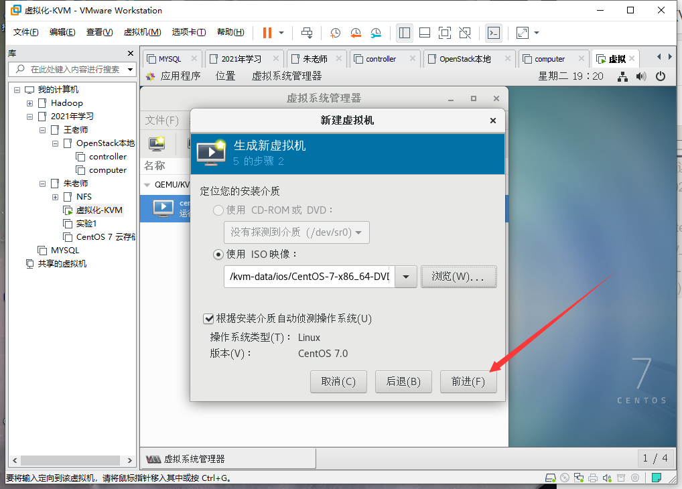Select the 使用 CD-ROM 或 DVD radio button
This screenshot has width=682, height=489.
click(218, 210)
